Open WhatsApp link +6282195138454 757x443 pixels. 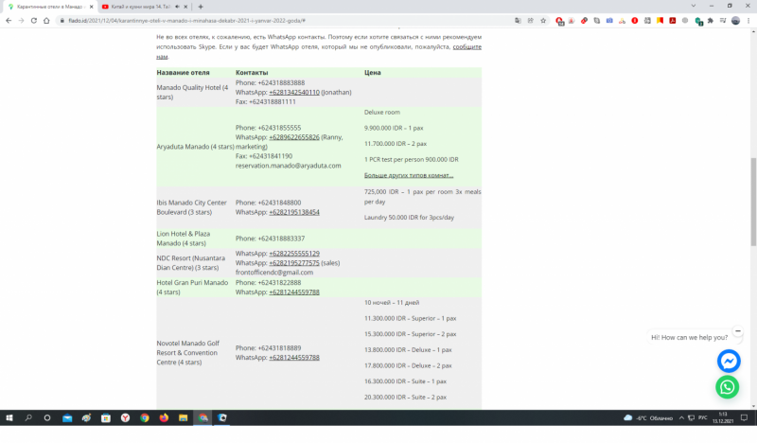tap(294, 212)
